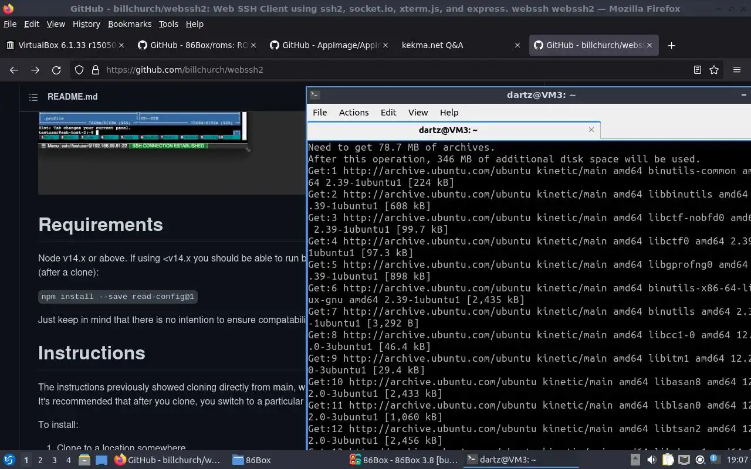This screenshot has width=751, height=469.
Task: Open the terminal Edit menu
Action: pyautogui.click(x=388, y=113)
